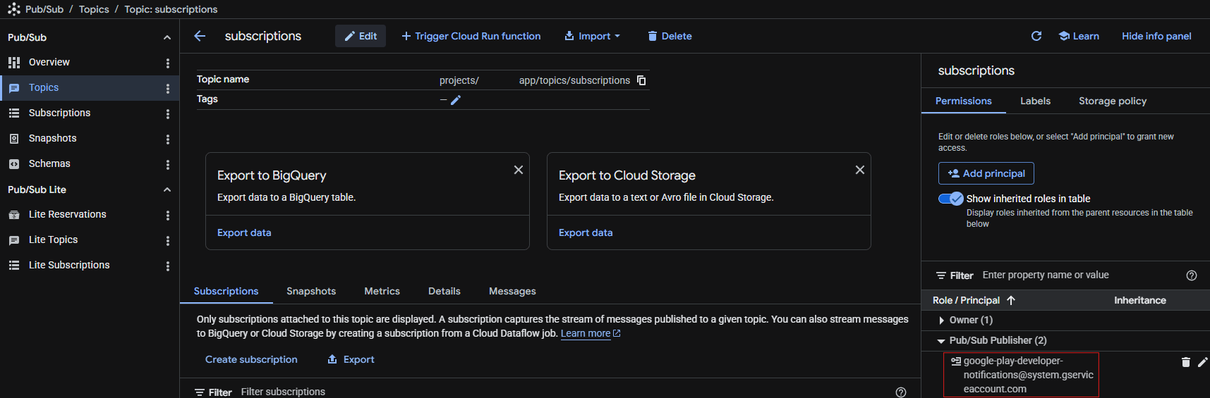Open the Learn link
This screenshot has height=398, width=1210.
pos(1079,36)
